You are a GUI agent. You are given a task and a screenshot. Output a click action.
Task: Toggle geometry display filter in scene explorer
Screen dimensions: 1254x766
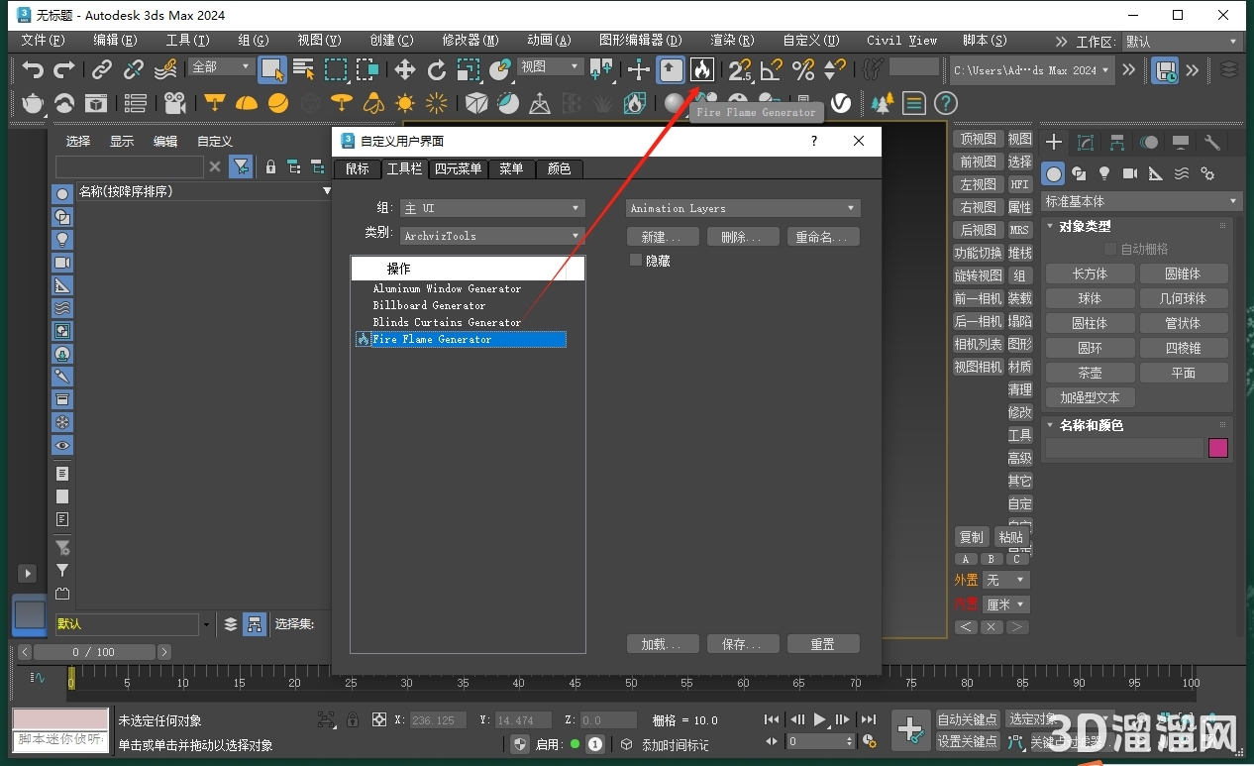pos(62,194)
